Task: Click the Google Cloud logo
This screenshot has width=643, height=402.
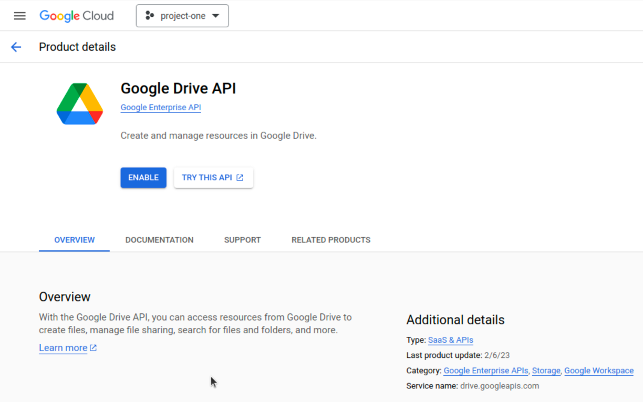Action: click(76, 16)
